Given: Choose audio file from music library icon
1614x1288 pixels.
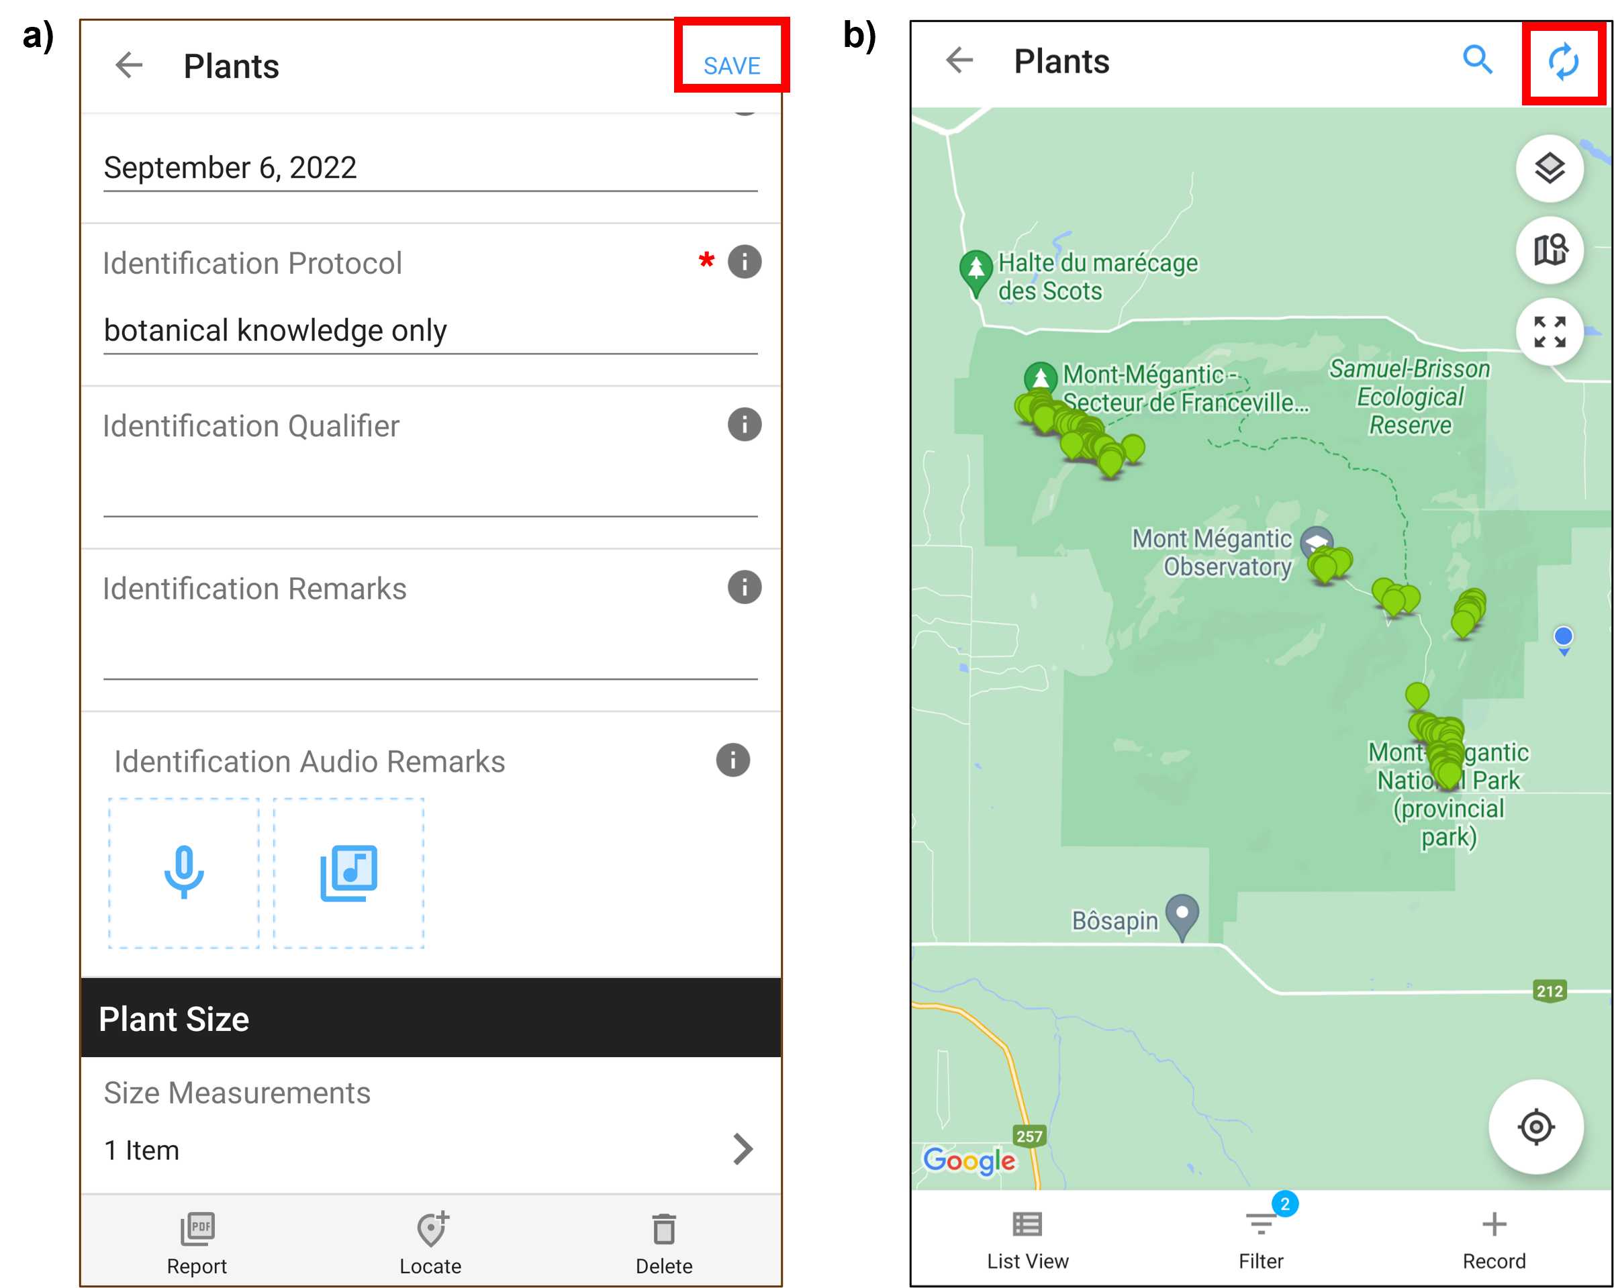Looking at the screenshot, I should [348, 873].
